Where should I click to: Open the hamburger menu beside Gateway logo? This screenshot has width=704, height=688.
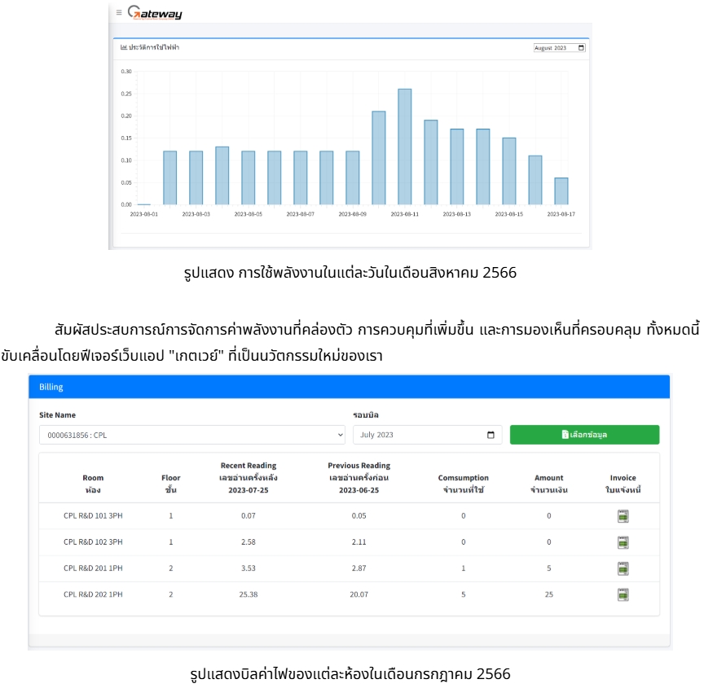[x=119, y=12]
